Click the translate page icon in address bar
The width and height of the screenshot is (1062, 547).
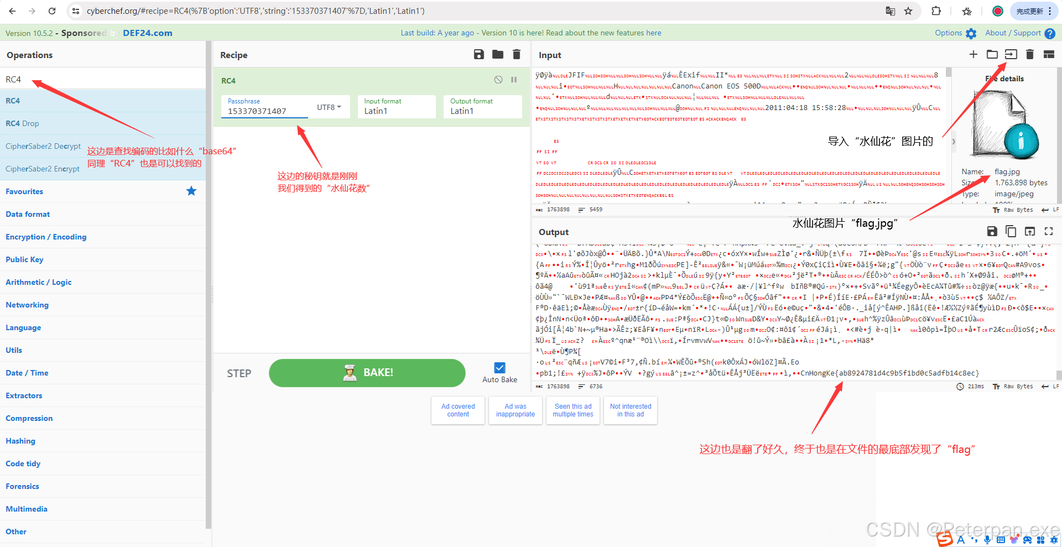(x=891, y=11)
